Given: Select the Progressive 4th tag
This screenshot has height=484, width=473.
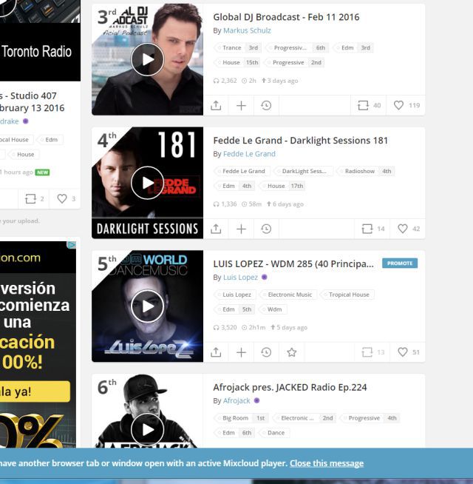Looking at the screenshot, I should (x=370, y=418).
